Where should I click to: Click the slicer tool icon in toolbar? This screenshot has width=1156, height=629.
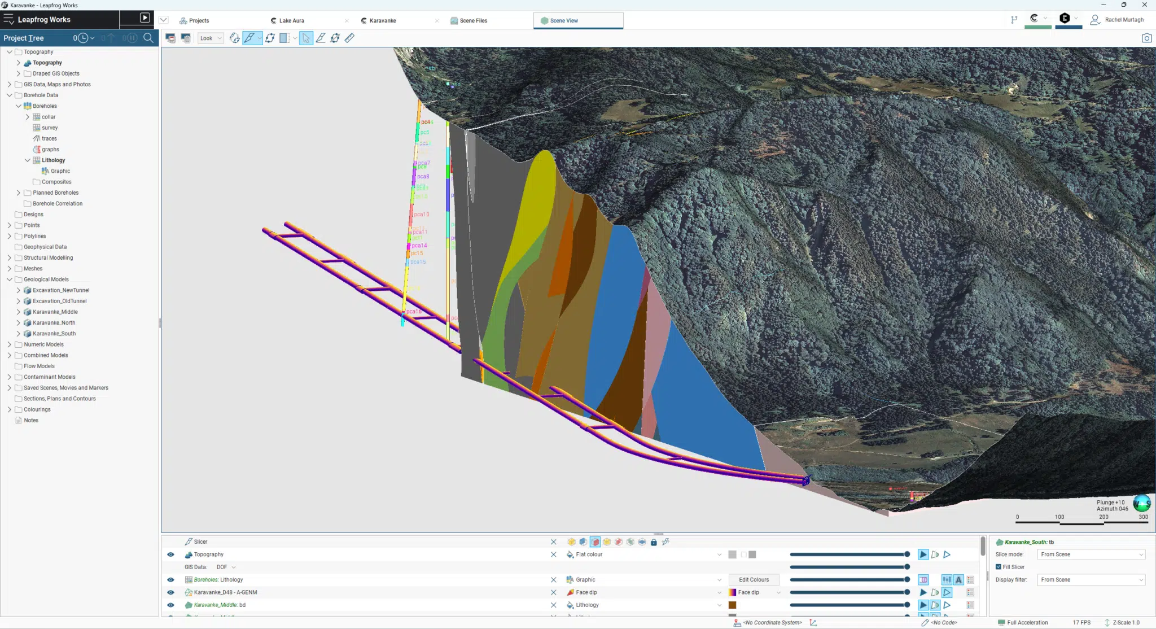pyautogui.click(x=249, y=38)
